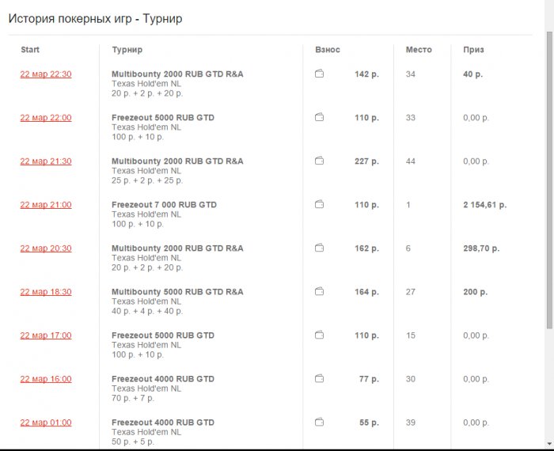Open the 22 мар 20:30 tournament link
554x451 pixels.
46,248
